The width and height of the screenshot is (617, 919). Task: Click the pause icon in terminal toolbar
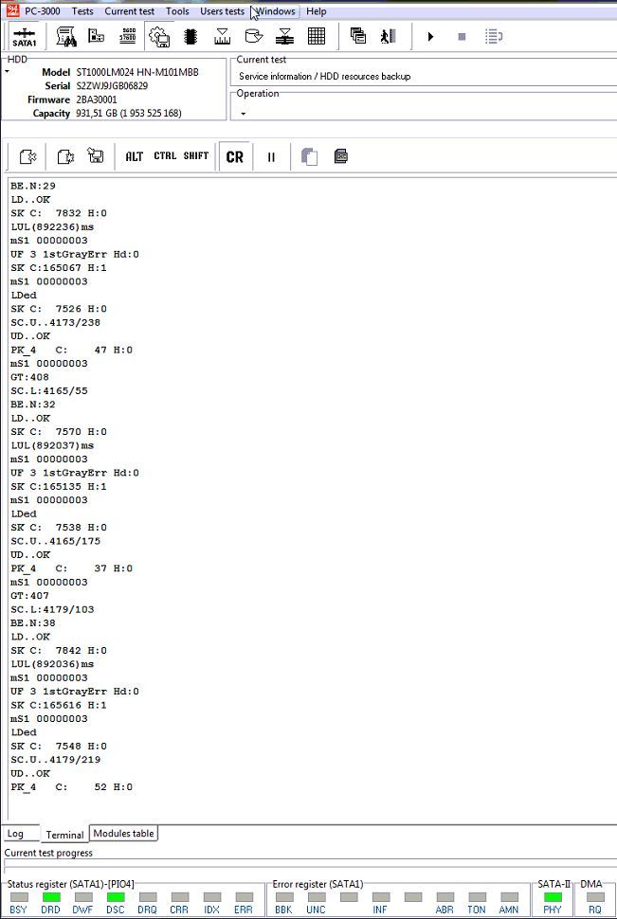coord(271,157)
